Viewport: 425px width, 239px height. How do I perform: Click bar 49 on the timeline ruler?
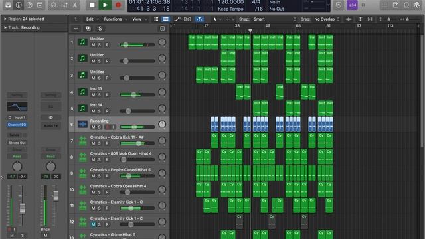268,26
